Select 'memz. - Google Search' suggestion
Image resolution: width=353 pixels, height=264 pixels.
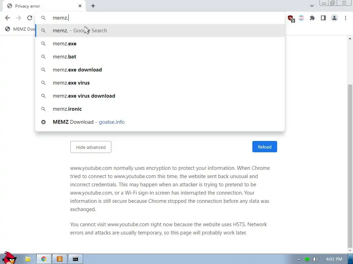(x=160, y=31)
